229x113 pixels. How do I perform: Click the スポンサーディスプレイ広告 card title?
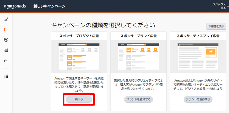point(198,36)
